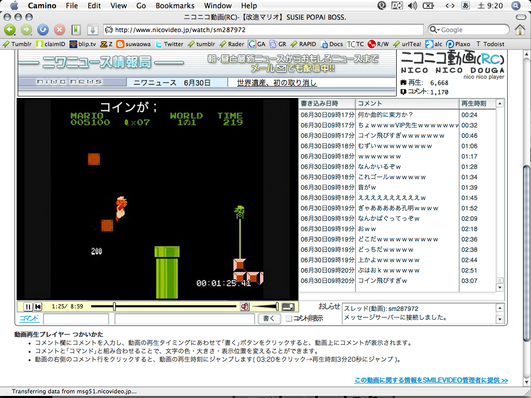Click the address bar URL field
The height and width of the screenshot is (398, 531).
click(263, 30)
